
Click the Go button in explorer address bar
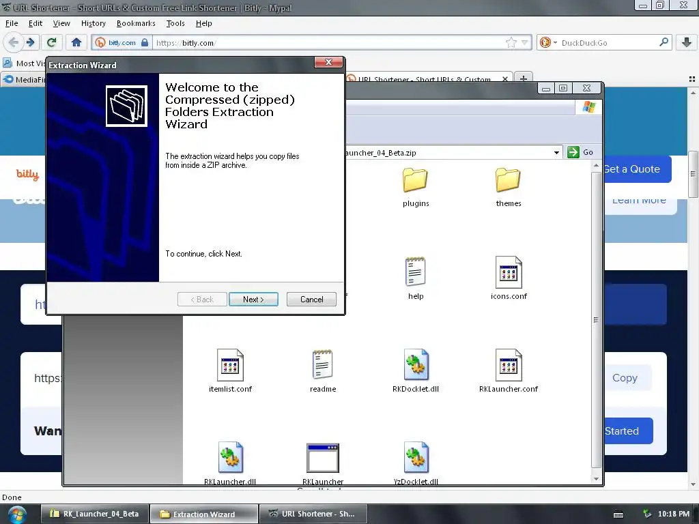point(580,152)
